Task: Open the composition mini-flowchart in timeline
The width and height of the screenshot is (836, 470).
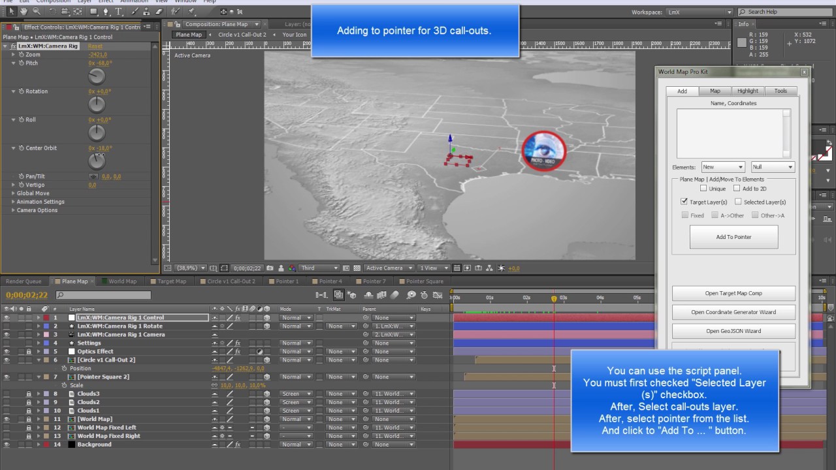Action: 322,295
